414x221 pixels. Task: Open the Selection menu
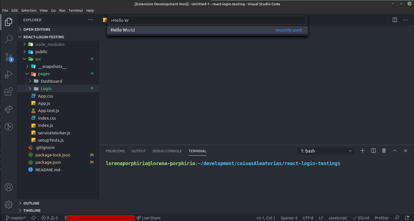point(29,10)
